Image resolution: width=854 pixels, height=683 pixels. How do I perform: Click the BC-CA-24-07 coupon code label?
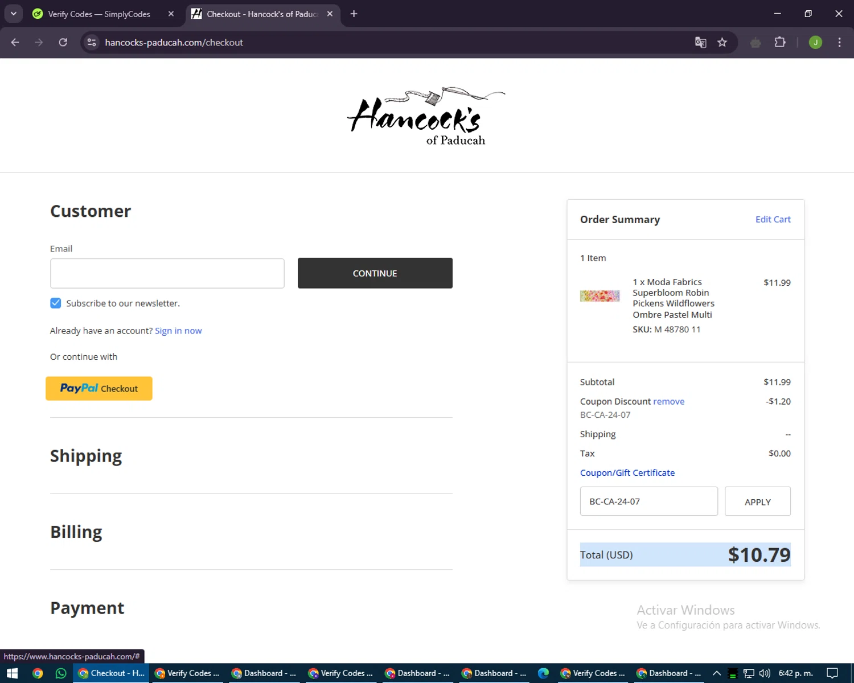(605, 415)
